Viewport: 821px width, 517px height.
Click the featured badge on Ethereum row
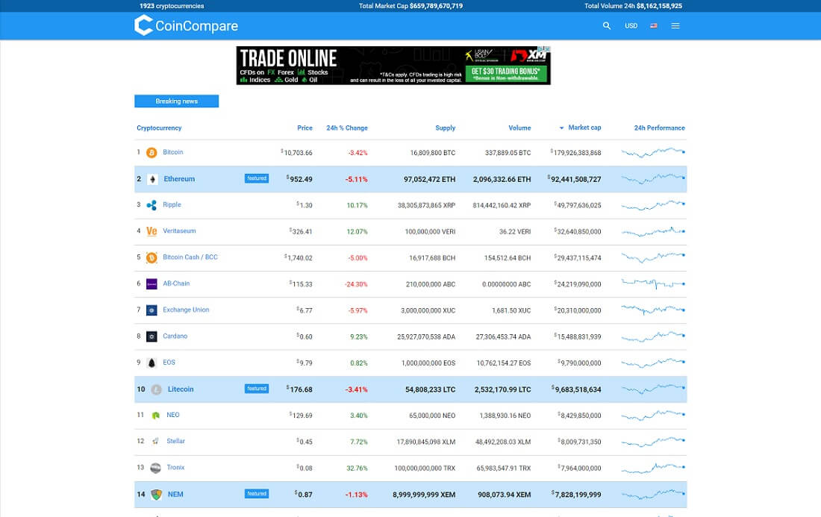click(x=257, y=178)
